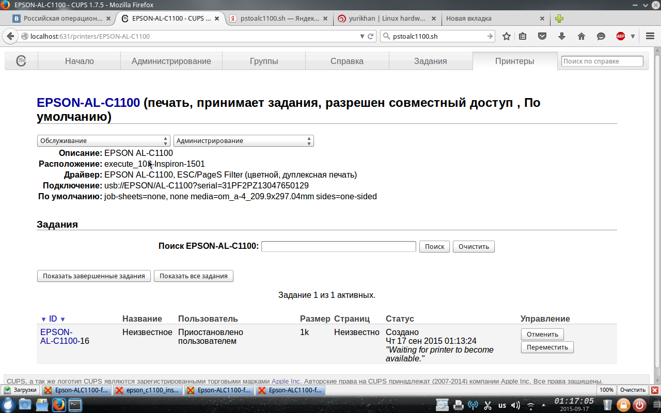
Task: Expand the URL history dropdown arrow
Action: [362, 37]
